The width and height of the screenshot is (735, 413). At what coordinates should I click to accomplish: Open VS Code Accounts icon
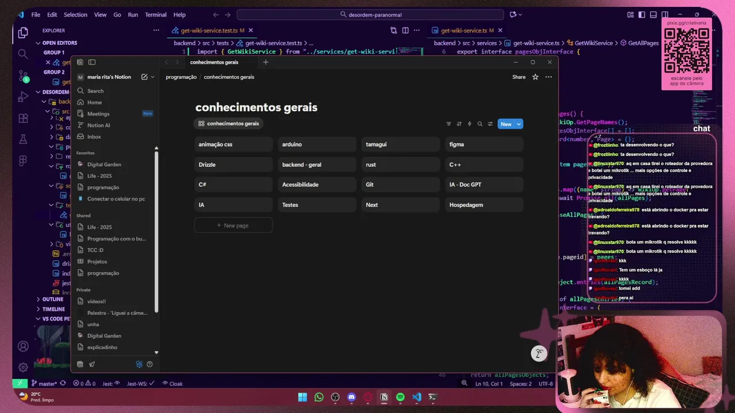coord(23,346)
